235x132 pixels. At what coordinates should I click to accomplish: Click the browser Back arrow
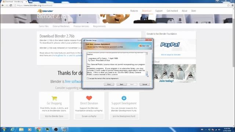[x=3, y=5]
